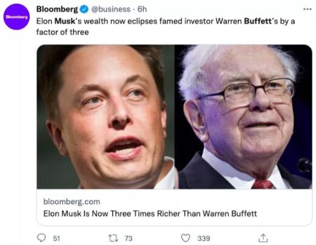The height and width of the screenshot is (245, 316).
Task: Click the blue verified badge
Action: [84, 9]
